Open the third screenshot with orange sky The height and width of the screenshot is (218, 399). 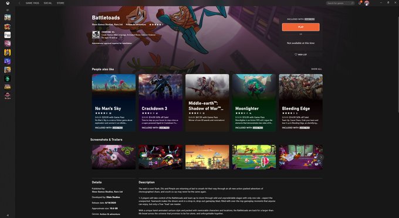coord(207,157)
